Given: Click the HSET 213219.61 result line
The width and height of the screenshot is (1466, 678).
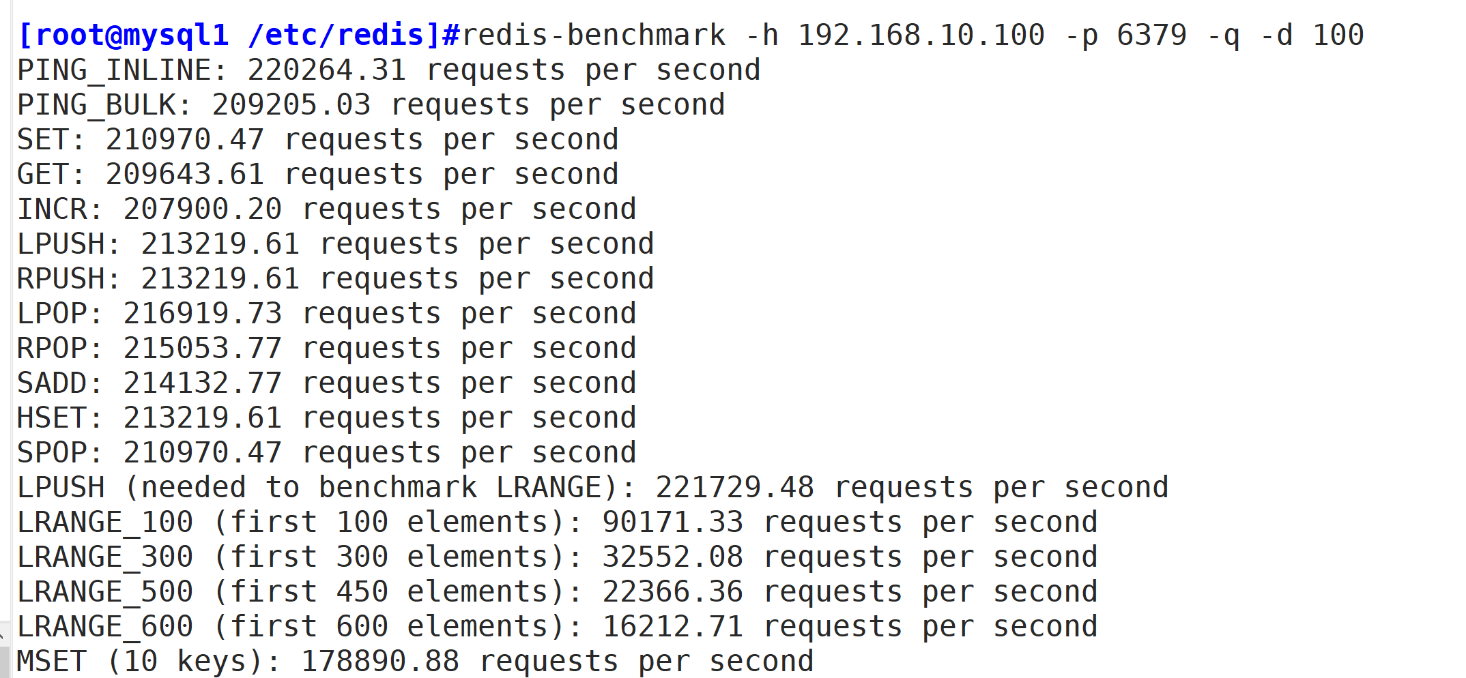Looking at the screenshot, I should tap(327, 418).
